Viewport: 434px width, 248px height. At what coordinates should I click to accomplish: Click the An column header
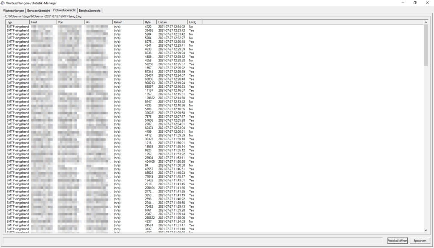point(98,22)
